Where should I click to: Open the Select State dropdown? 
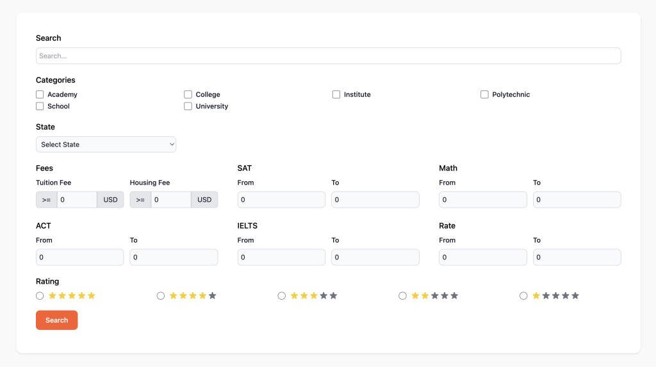pos(106,144)
